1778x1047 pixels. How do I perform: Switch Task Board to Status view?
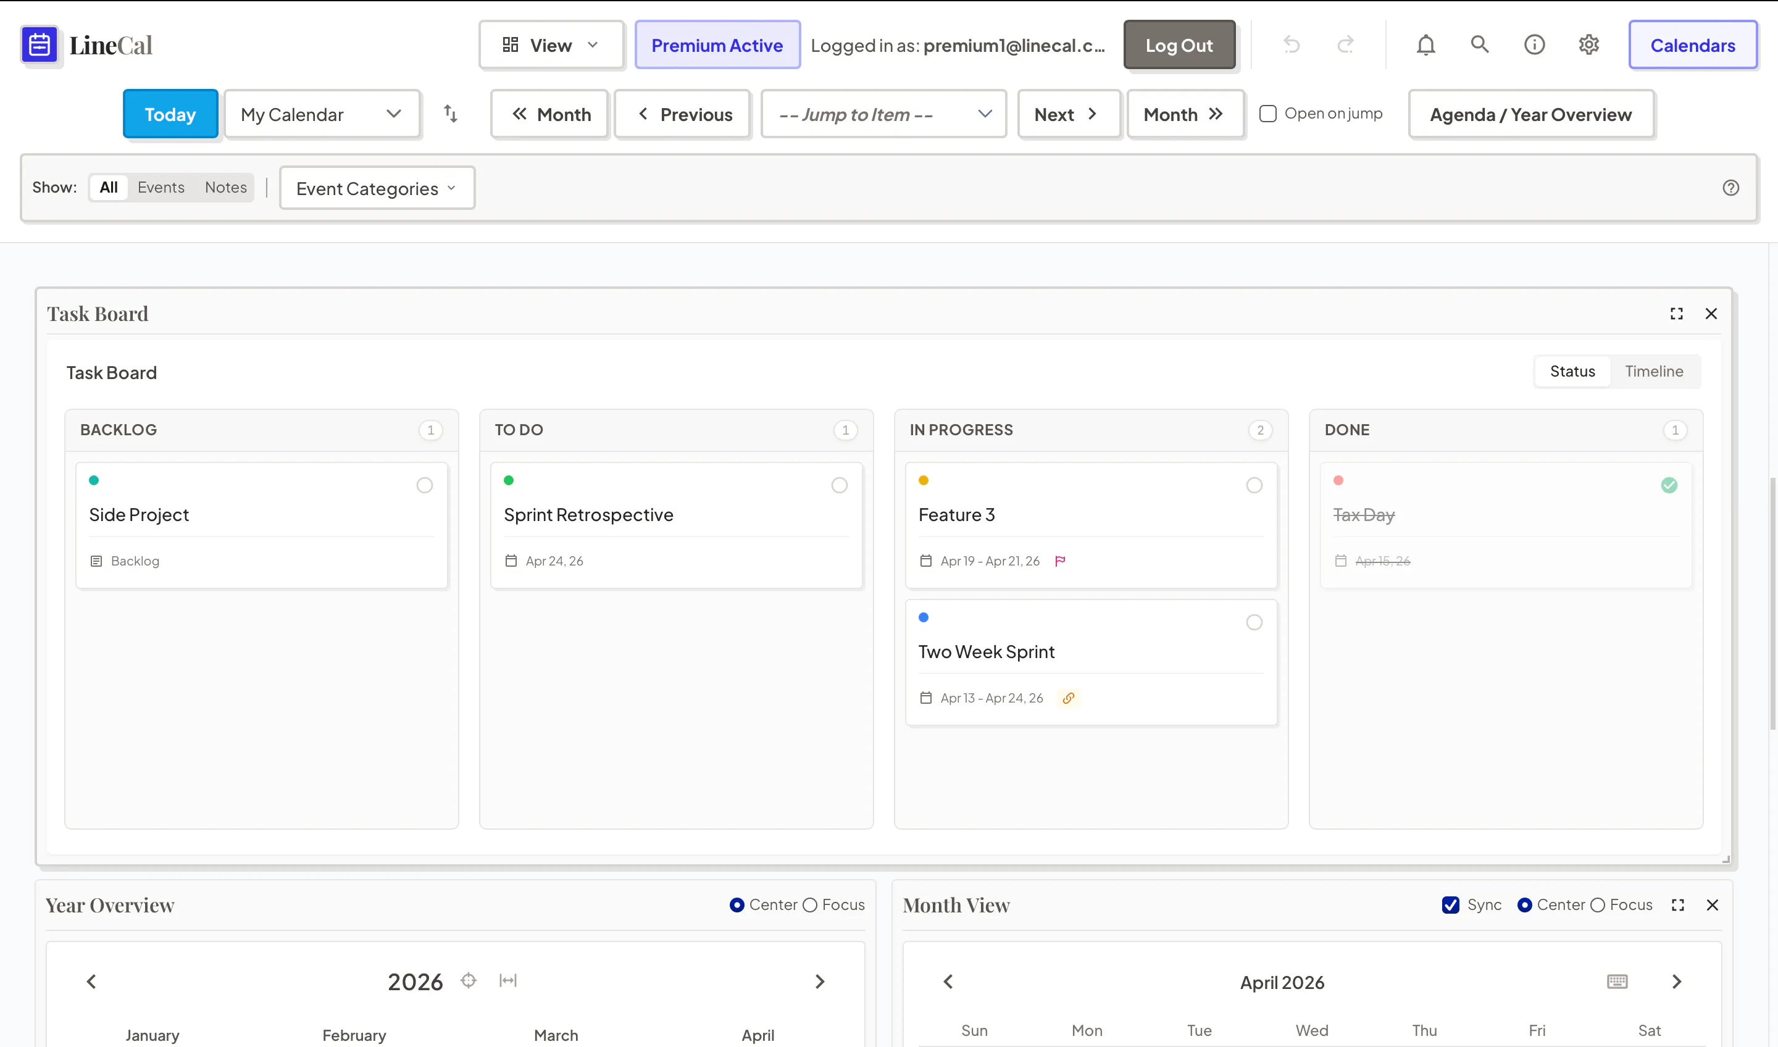coord(1572,372)
